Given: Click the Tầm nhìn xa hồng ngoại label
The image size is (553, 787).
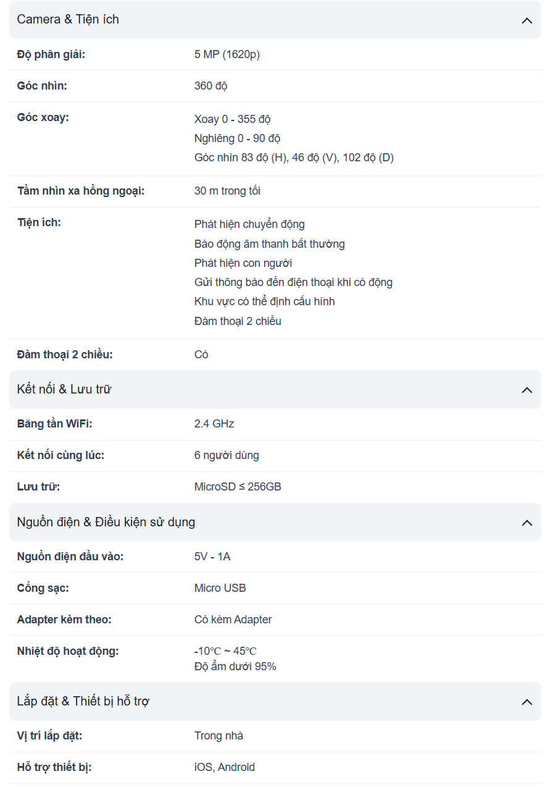Looking at the screenshot, I should coord(81,191).
